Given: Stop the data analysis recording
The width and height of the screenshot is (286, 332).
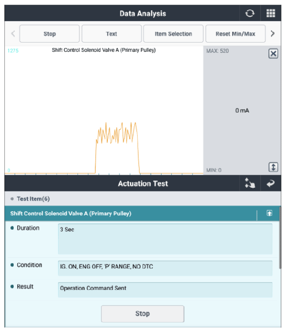Looking at the screenshot, I should [49, 34].
